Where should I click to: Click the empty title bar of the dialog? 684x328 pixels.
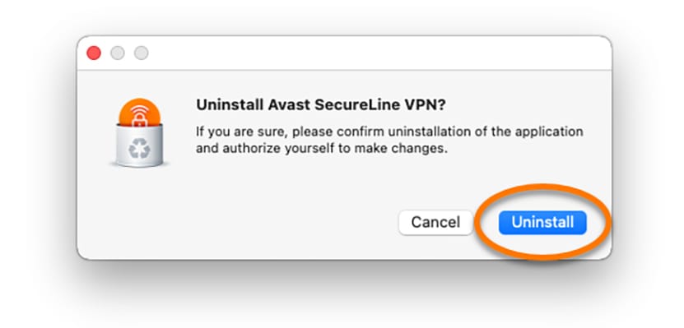370,53
